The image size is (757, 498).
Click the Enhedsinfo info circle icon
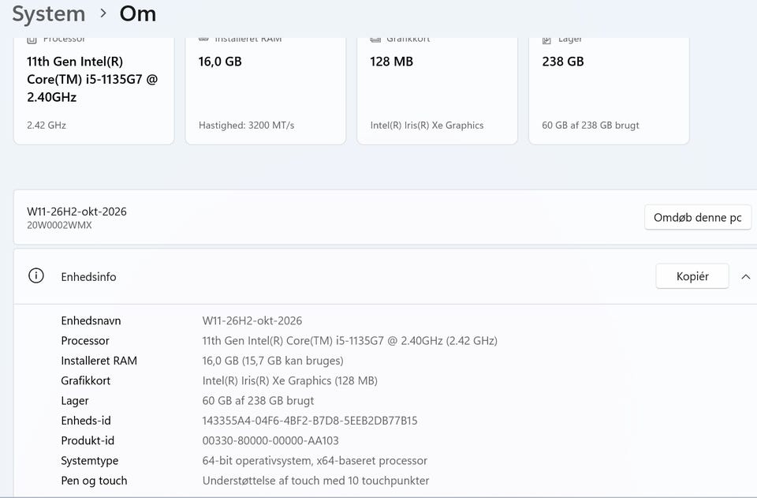click(x=36, y=276)
